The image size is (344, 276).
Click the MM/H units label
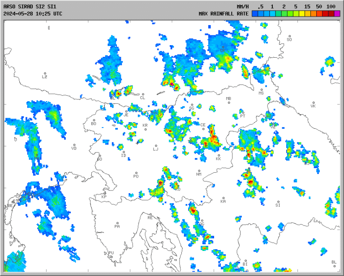pyautogui.click(x=243, y=6)
